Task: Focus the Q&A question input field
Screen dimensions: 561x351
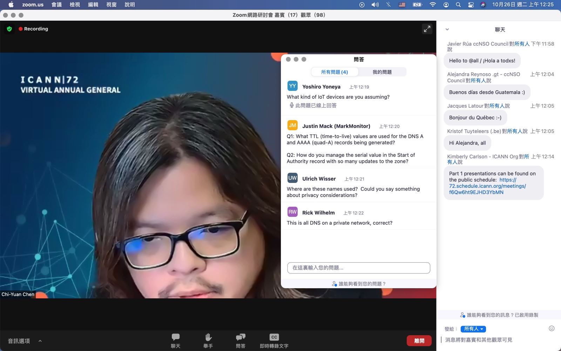Action: click(359, 268)
